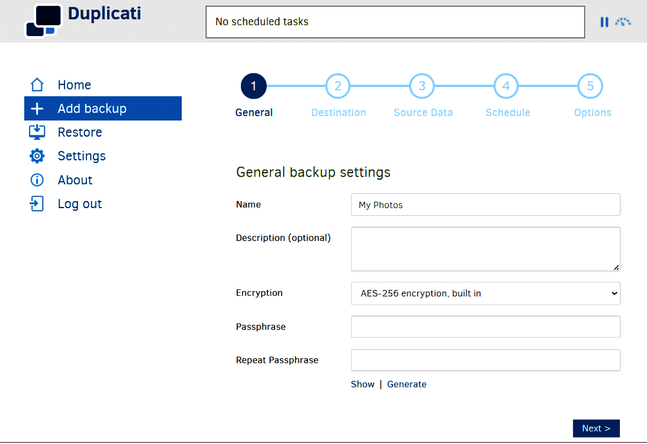Image resolution: width=647 pixels, height=444 pixels.
Task: Click into the Repeat Passphrase field
Action: coord(485,360)
